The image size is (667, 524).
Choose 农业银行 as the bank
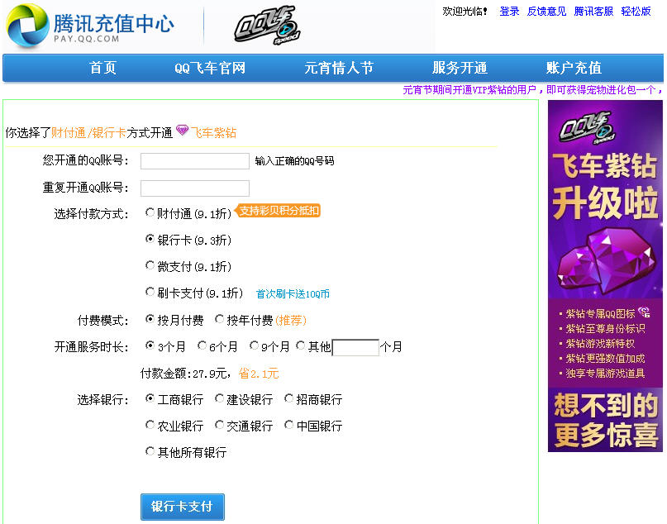150,425
